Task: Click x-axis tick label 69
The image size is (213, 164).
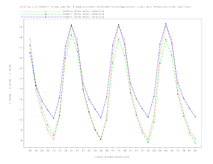Action: [x=166, y=151]
